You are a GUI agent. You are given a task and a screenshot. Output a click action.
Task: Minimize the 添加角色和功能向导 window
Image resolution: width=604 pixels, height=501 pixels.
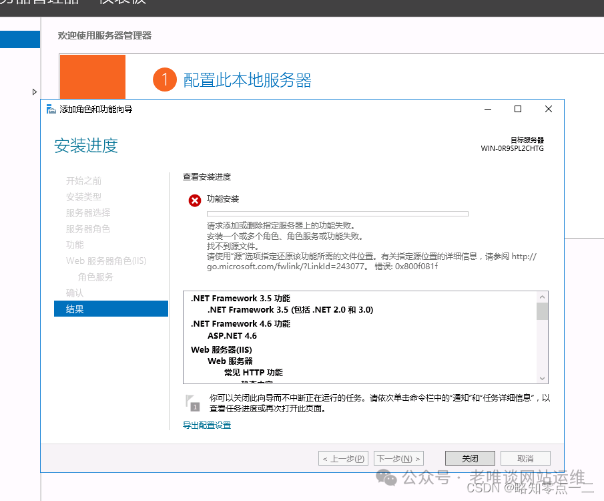tap(488, 109)
